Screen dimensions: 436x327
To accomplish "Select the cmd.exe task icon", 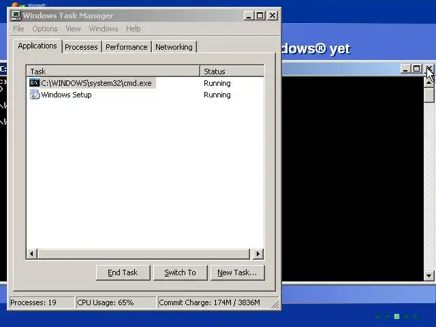I will tap(35, 83).
